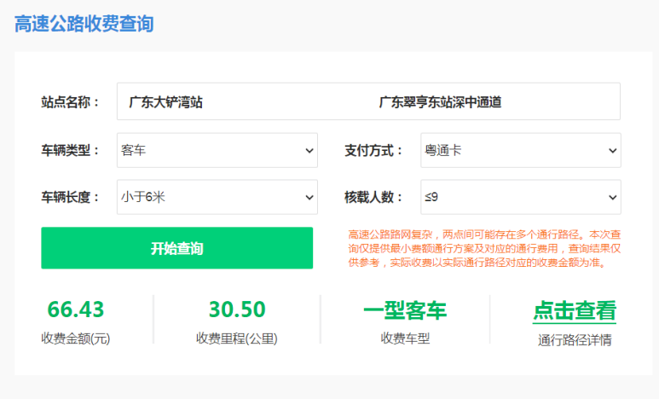Open the 支付方式 dropdown showing 粤通卡
The image size is (659, 399).
tap(520, 150)
